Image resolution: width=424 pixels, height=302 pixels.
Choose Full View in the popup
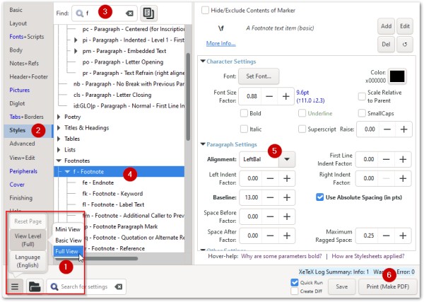click(x=66, y=251)
